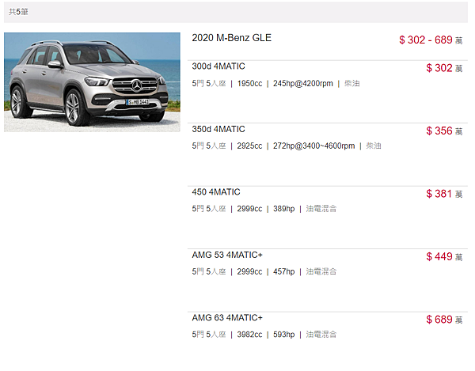Select the AMG 53 4MATIC+ model

[227, 255]
